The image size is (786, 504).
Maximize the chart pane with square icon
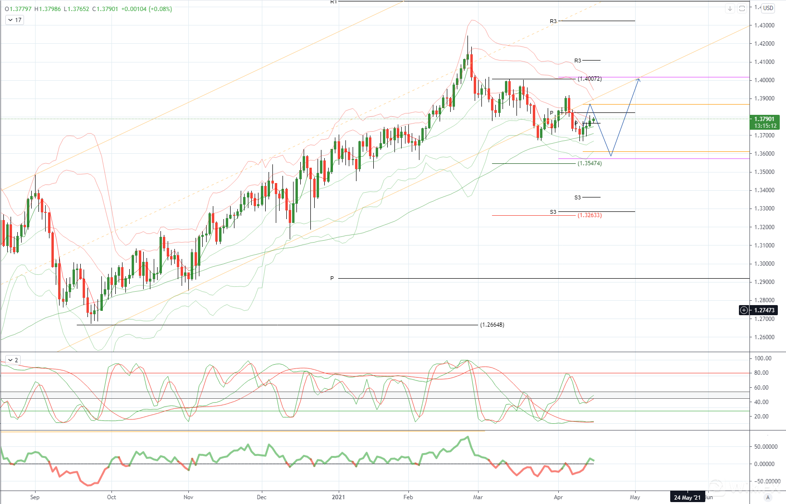742,9
